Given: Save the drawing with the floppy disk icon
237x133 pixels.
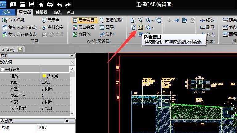Looking at the screenshot, I should [x=32, y=4].
